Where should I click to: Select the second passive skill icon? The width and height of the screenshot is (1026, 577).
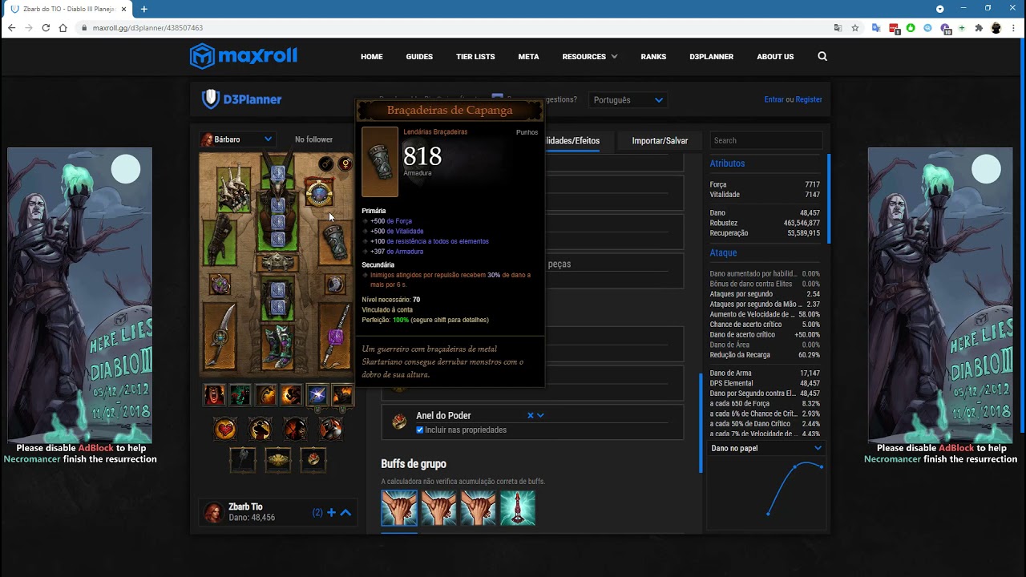260,430
